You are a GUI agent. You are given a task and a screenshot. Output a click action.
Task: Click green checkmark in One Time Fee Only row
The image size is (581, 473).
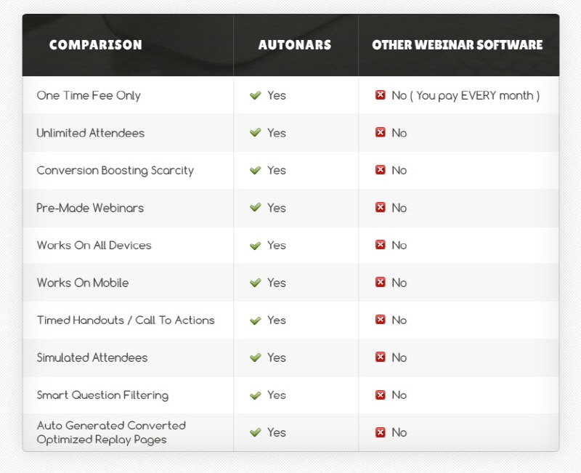click(256, 95)
